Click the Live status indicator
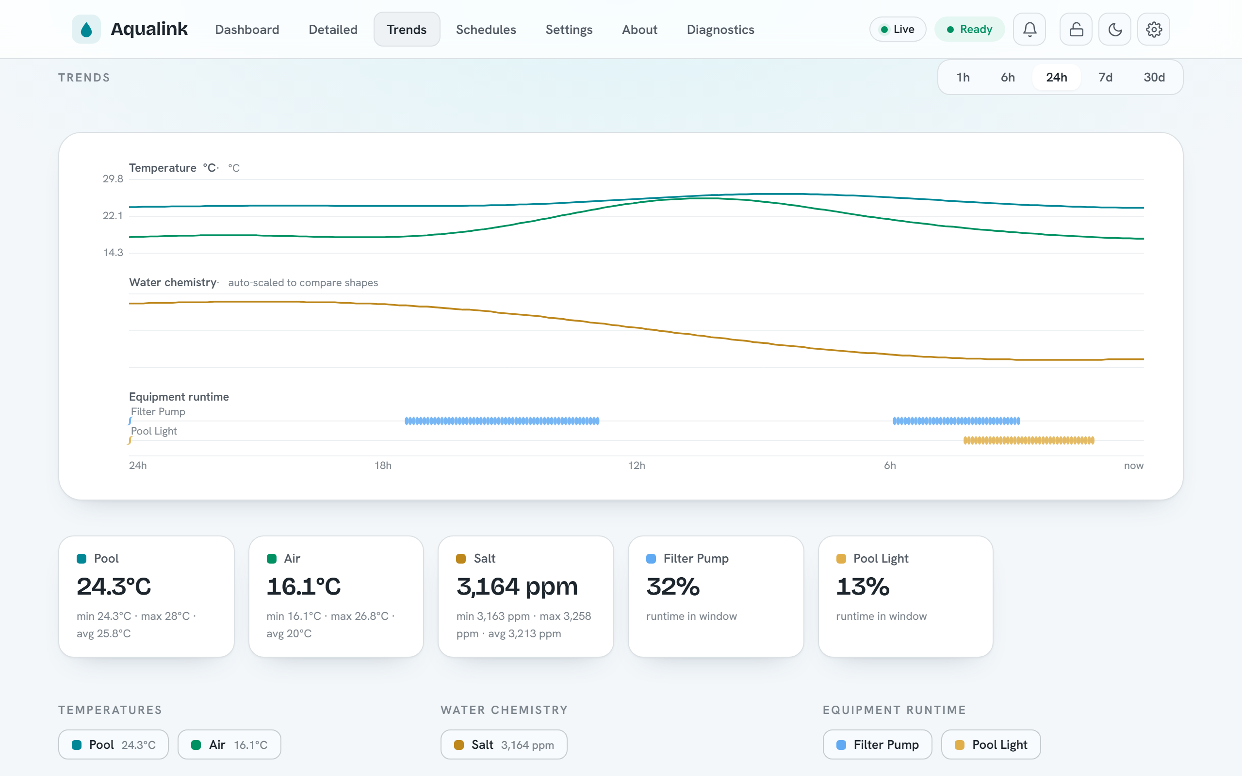This screenshot has height=776, width=1242. [x=898, y=29]
